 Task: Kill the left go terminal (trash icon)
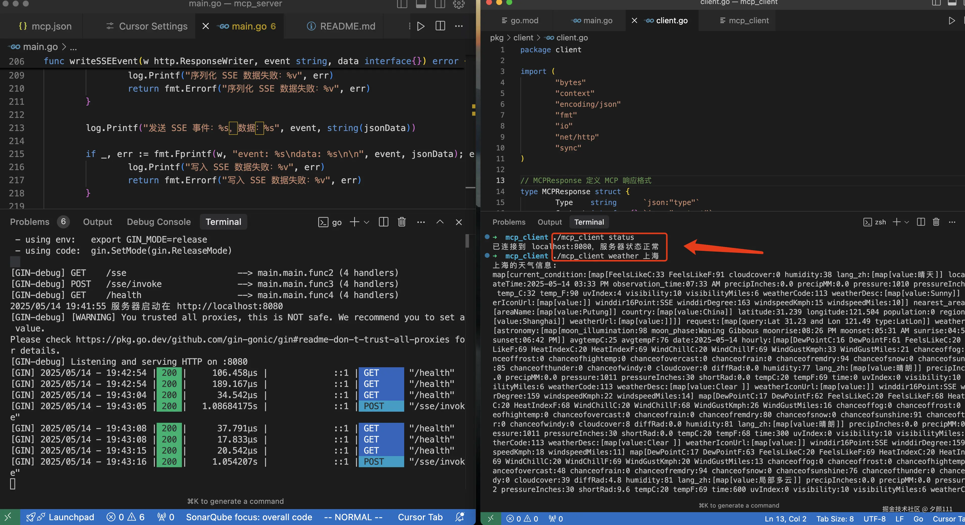pos(402,222)
